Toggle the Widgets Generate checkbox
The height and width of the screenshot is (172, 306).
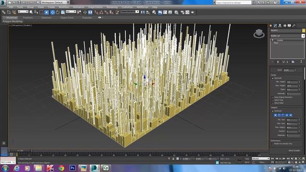[x=273, y=111]
